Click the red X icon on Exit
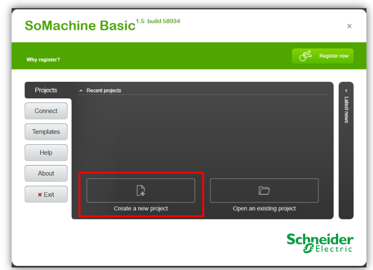The image size is (373, 270). coord(40,195)
